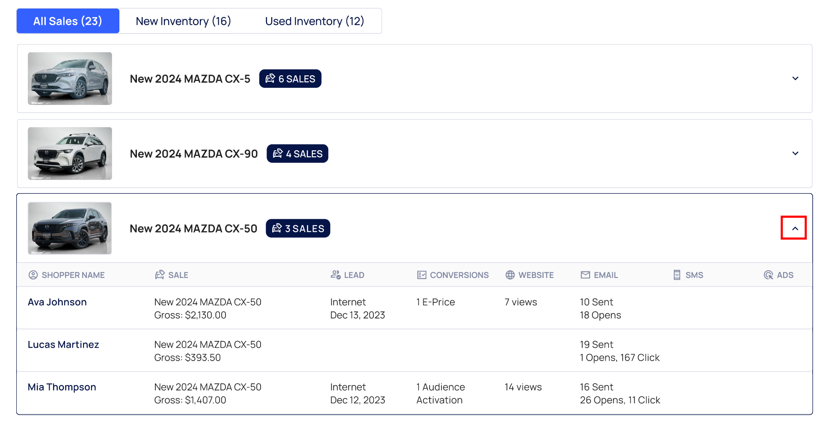Click the Conversions column checklist icon
The height and width of the screenshot is (427, 828).
point(421,275)
